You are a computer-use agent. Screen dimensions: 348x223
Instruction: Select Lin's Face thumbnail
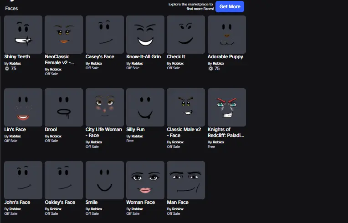(23, 107)
